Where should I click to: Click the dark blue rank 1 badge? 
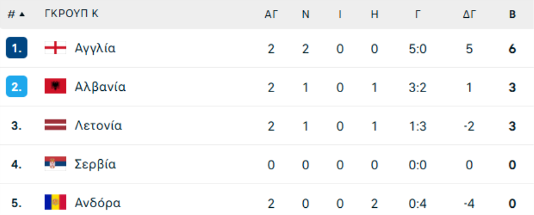click(17, 48)
